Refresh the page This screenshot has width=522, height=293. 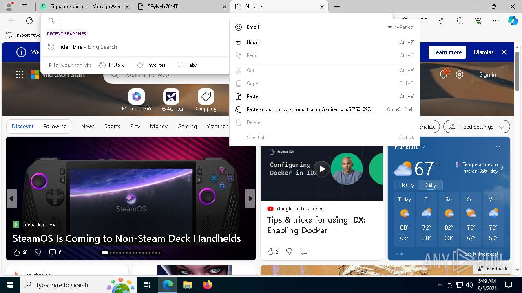click(29, 21)
